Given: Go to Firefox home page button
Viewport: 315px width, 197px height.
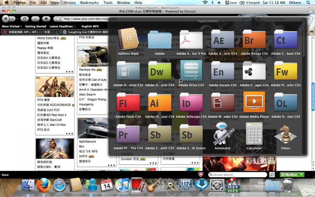Looking at the screenshot, I should 46,19.
